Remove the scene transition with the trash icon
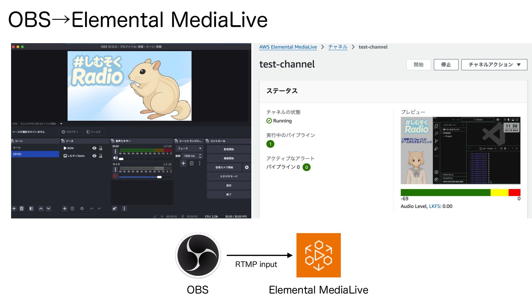This screenshot has height=299, width=532. click(x=191, y=163)
